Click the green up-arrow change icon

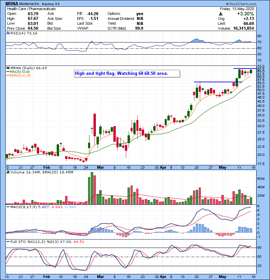click(x=221, y=14)
